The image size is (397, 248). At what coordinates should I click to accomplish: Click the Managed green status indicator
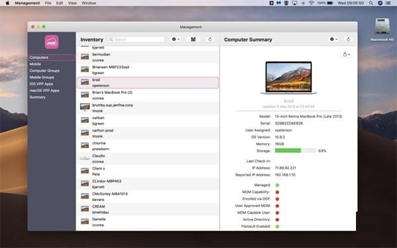(277, 185)
